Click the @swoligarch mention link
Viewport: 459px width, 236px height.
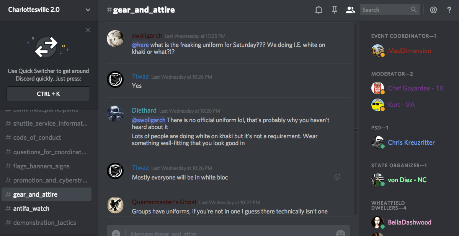click(x=149, y=120)
